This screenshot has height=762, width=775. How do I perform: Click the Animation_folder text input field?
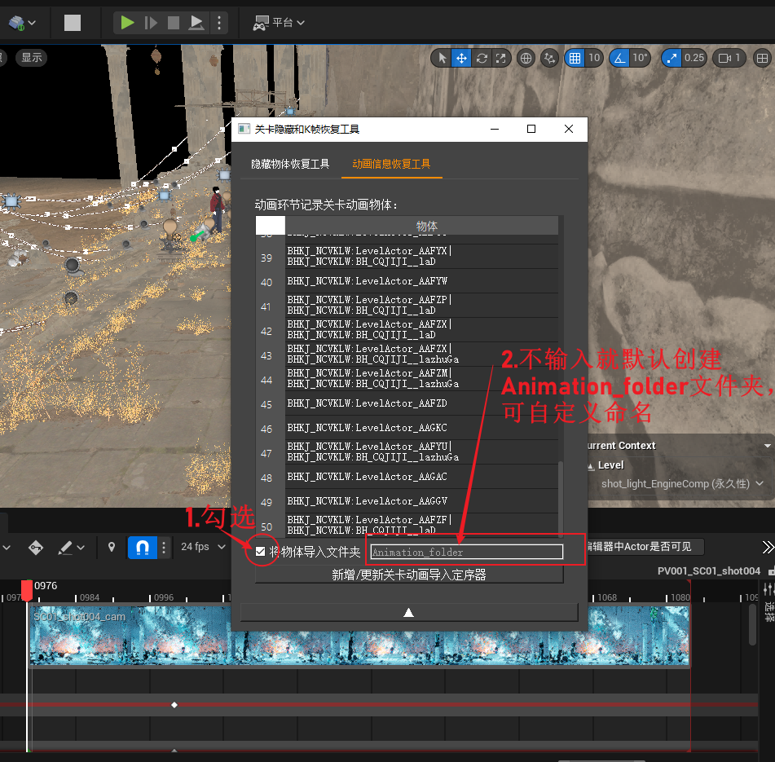(466, 552)
